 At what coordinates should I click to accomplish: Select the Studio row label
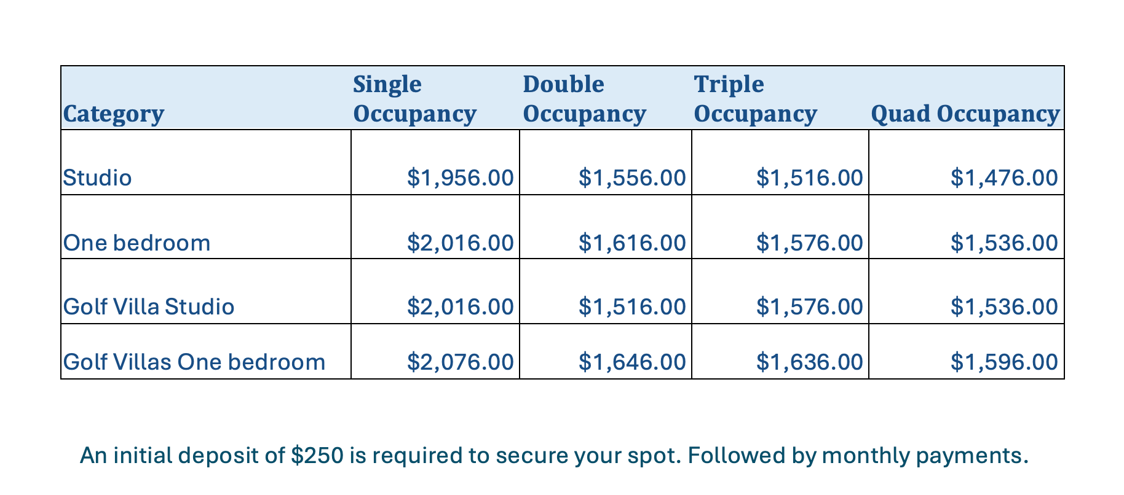(98, 177)
